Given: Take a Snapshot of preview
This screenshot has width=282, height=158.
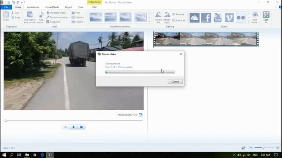Looking at the screenshot, I should pos(53,22).
